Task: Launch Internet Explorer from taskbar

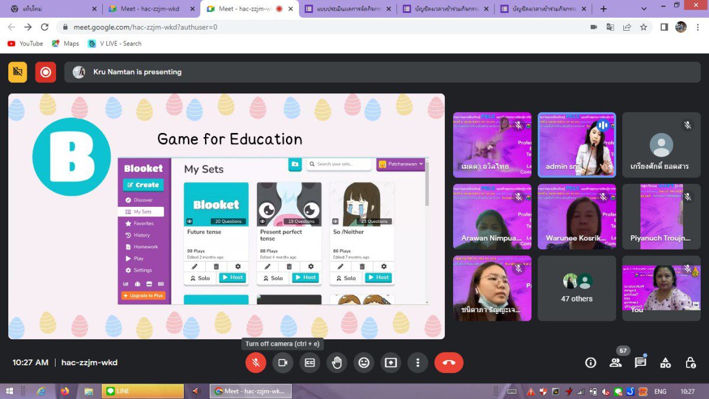Action: pos(41,391)
